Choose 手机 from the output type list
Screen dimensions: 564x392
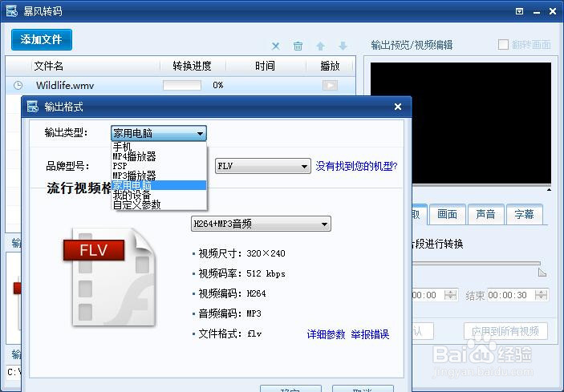pos(159,147)
